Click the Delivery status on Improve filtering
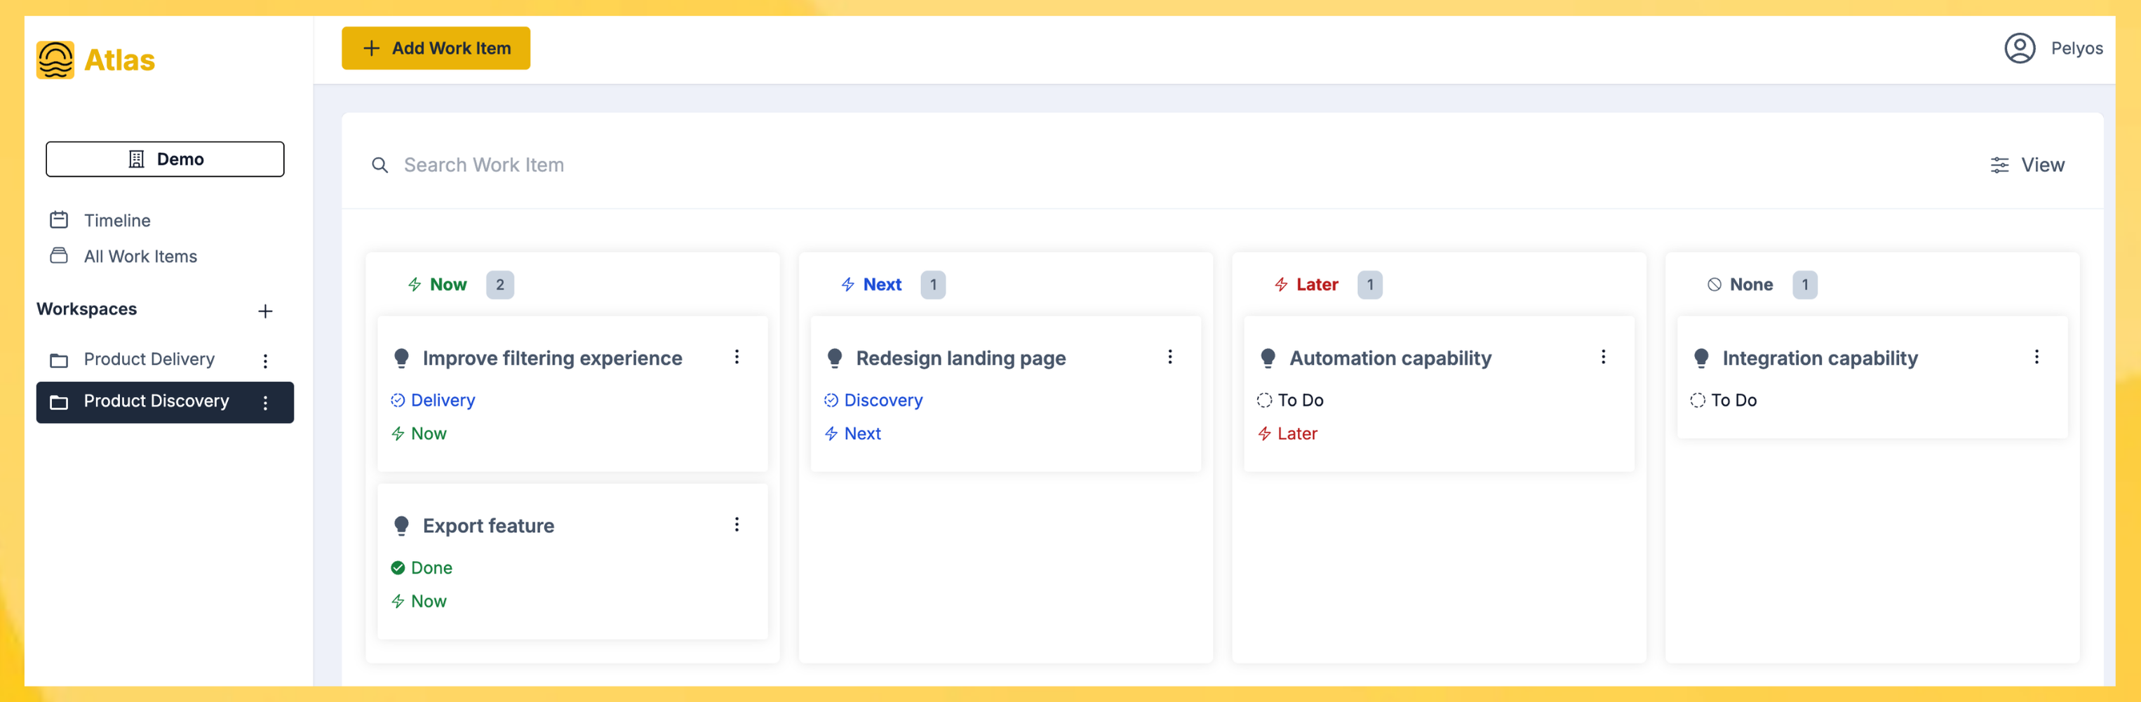 pyautogui.click(x=442, y=400)
